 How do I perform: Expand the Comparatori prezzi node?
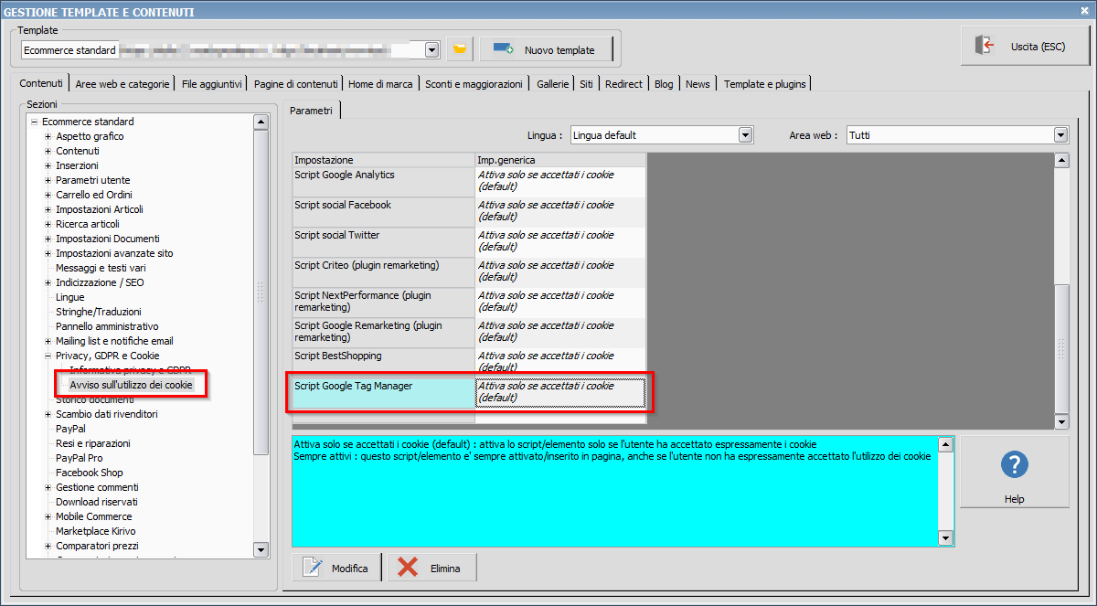48,546
